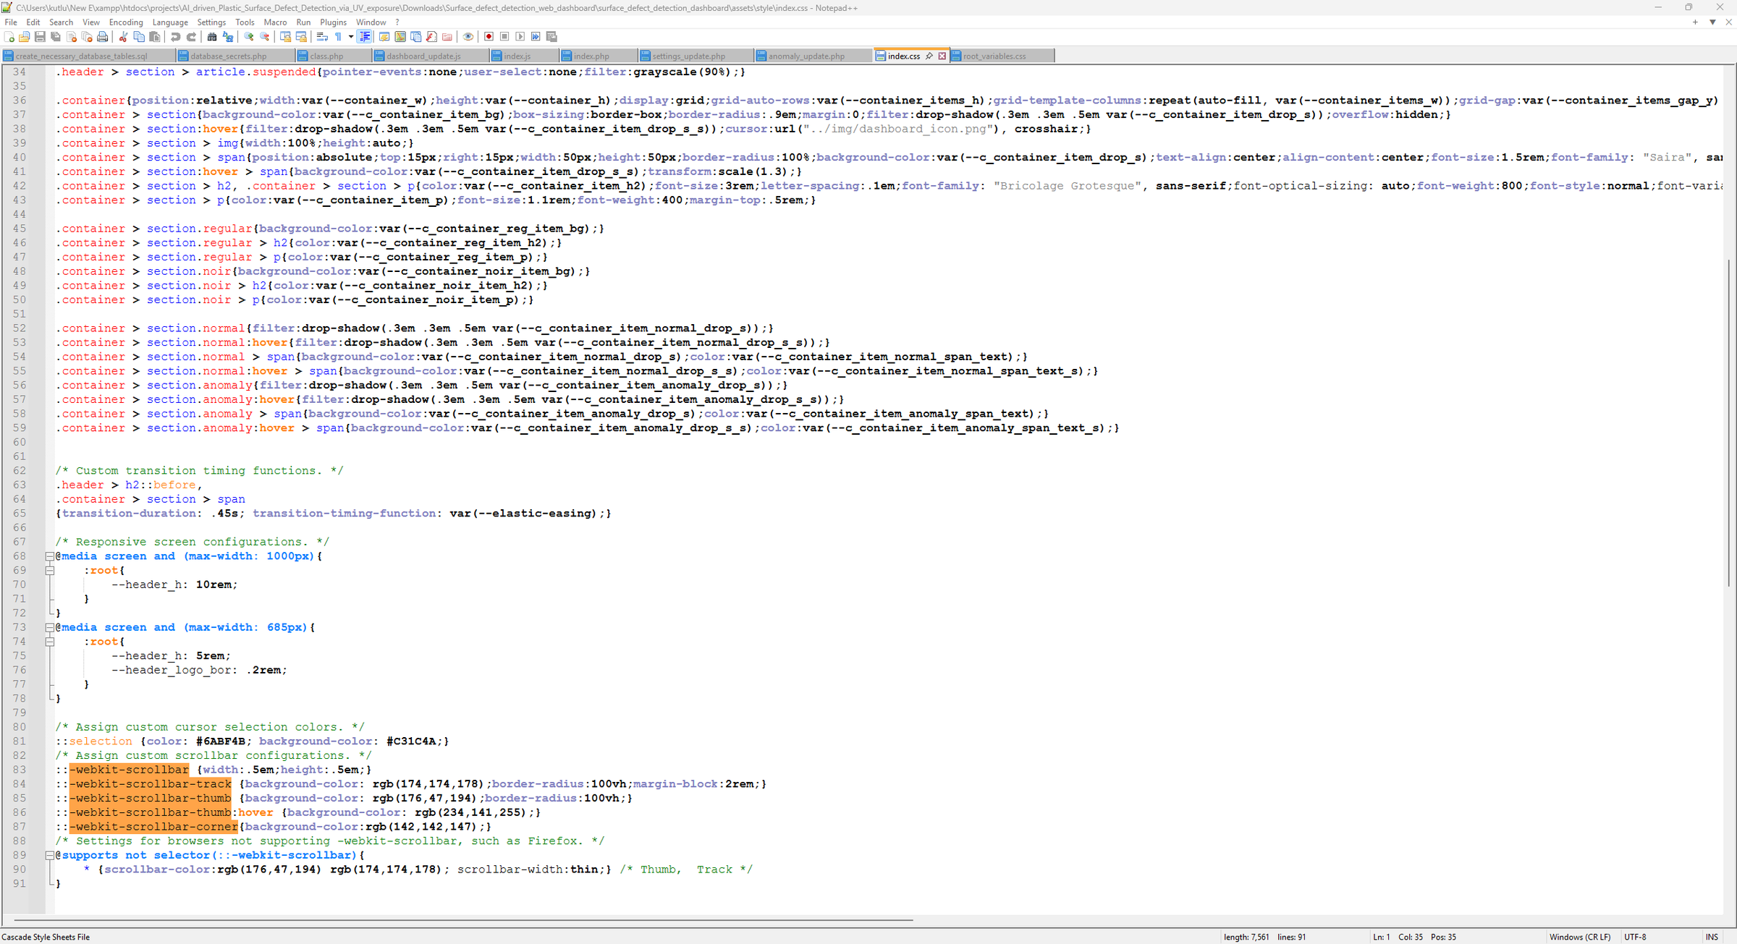Open the Folder as Workspace icon
Screen dimensions: 1737x944
(x=447, y=37)
